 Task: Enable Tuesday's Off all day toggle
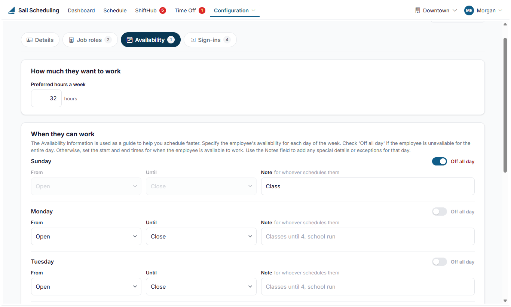click(440, 262)
